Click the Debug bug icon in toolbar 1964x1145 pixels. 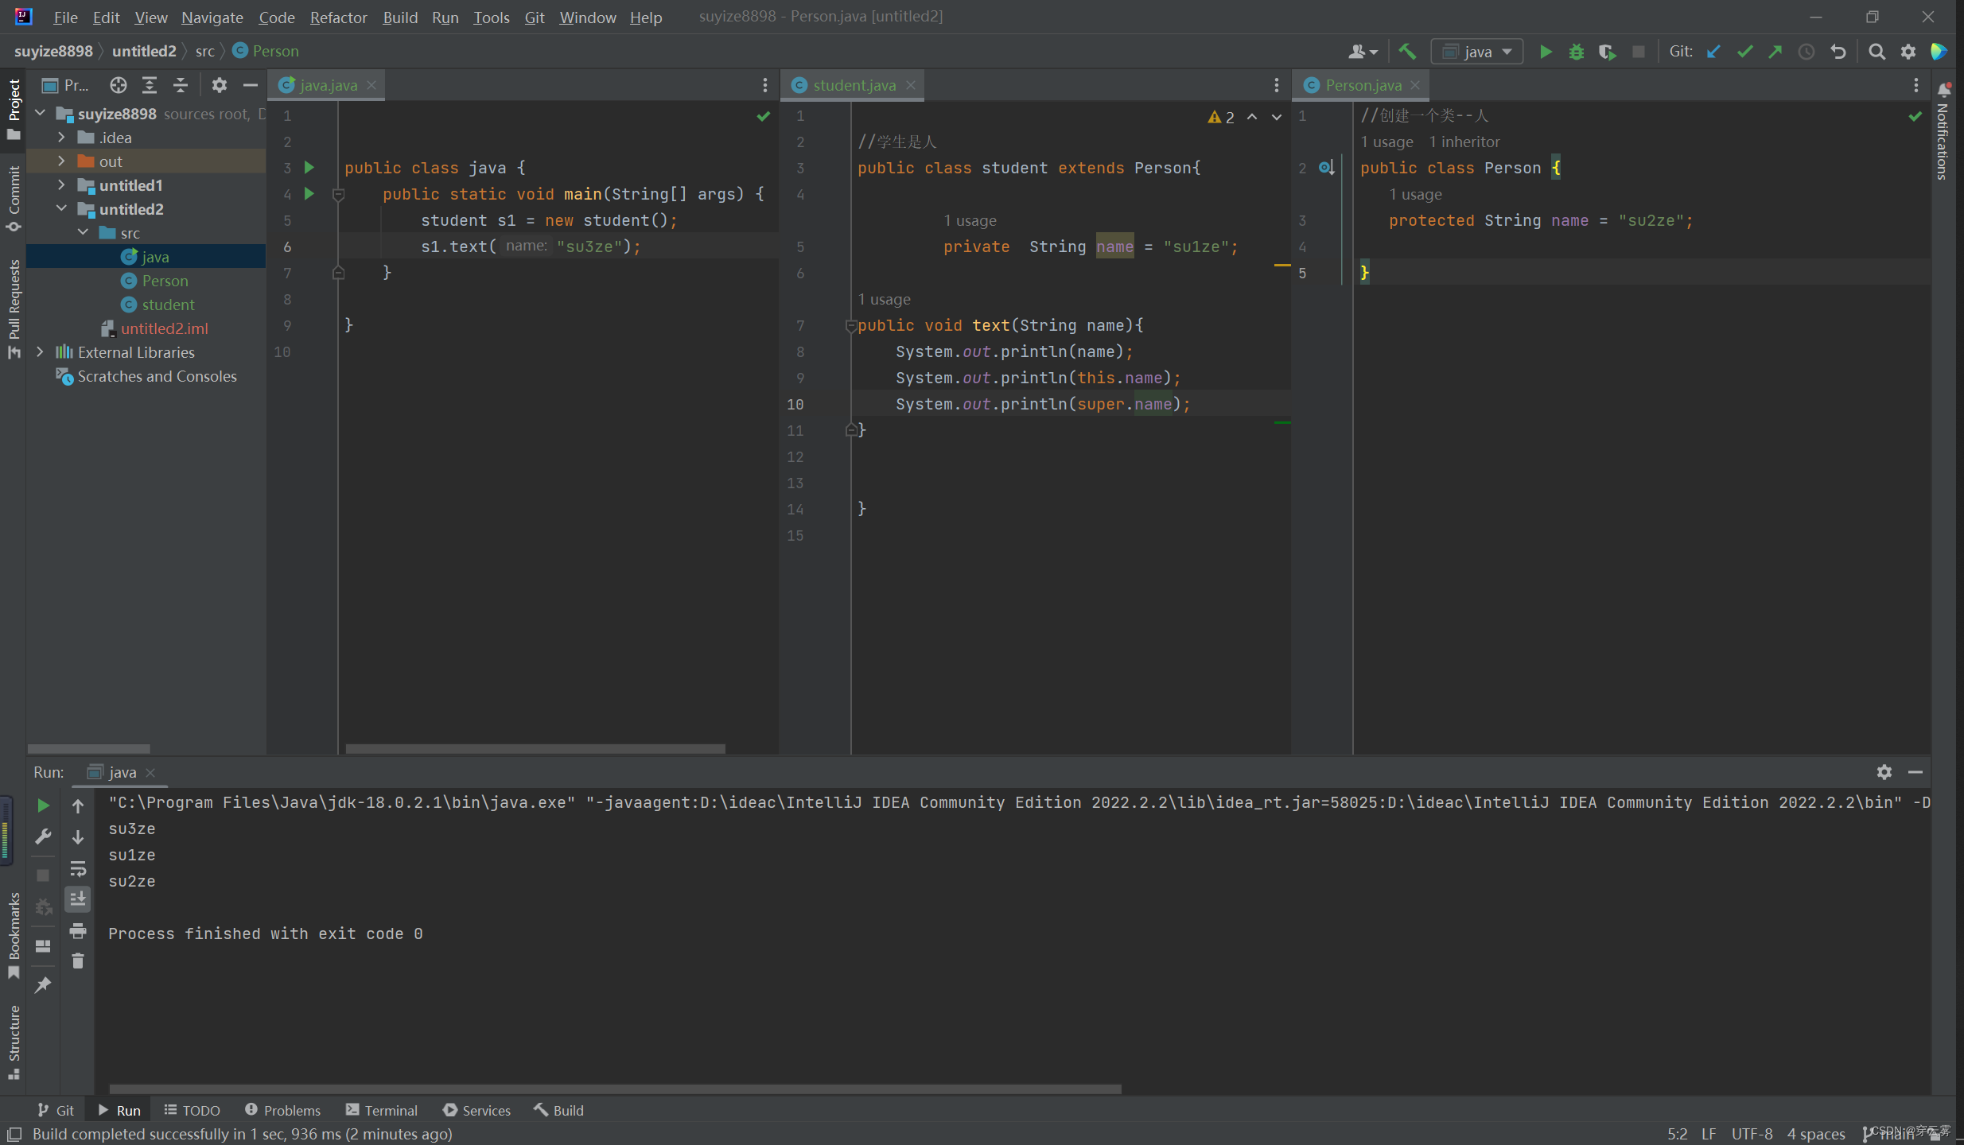point(1576,52)
